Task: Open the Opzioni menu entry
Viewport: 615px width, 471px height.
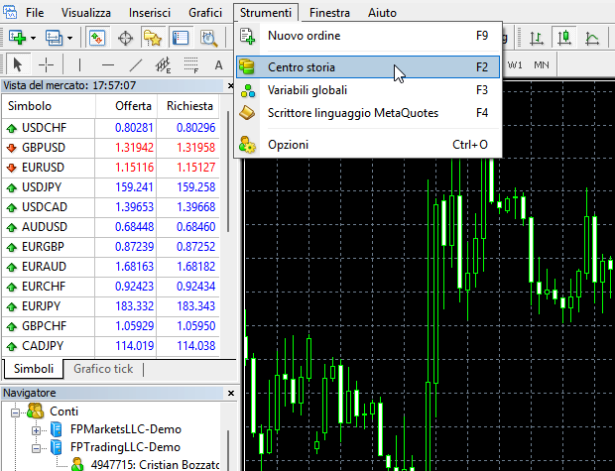Action: pyautogui.click(x=289, y=145)
